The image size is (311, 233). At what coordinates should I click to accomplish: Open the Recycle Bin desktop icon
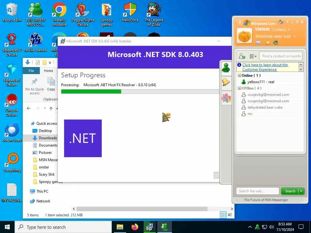12,12
